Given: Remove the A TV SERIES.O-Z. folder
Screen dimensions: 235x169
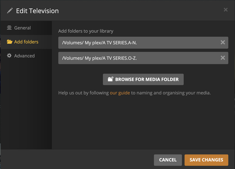Looking at the screenshot, I should [223, 58].
